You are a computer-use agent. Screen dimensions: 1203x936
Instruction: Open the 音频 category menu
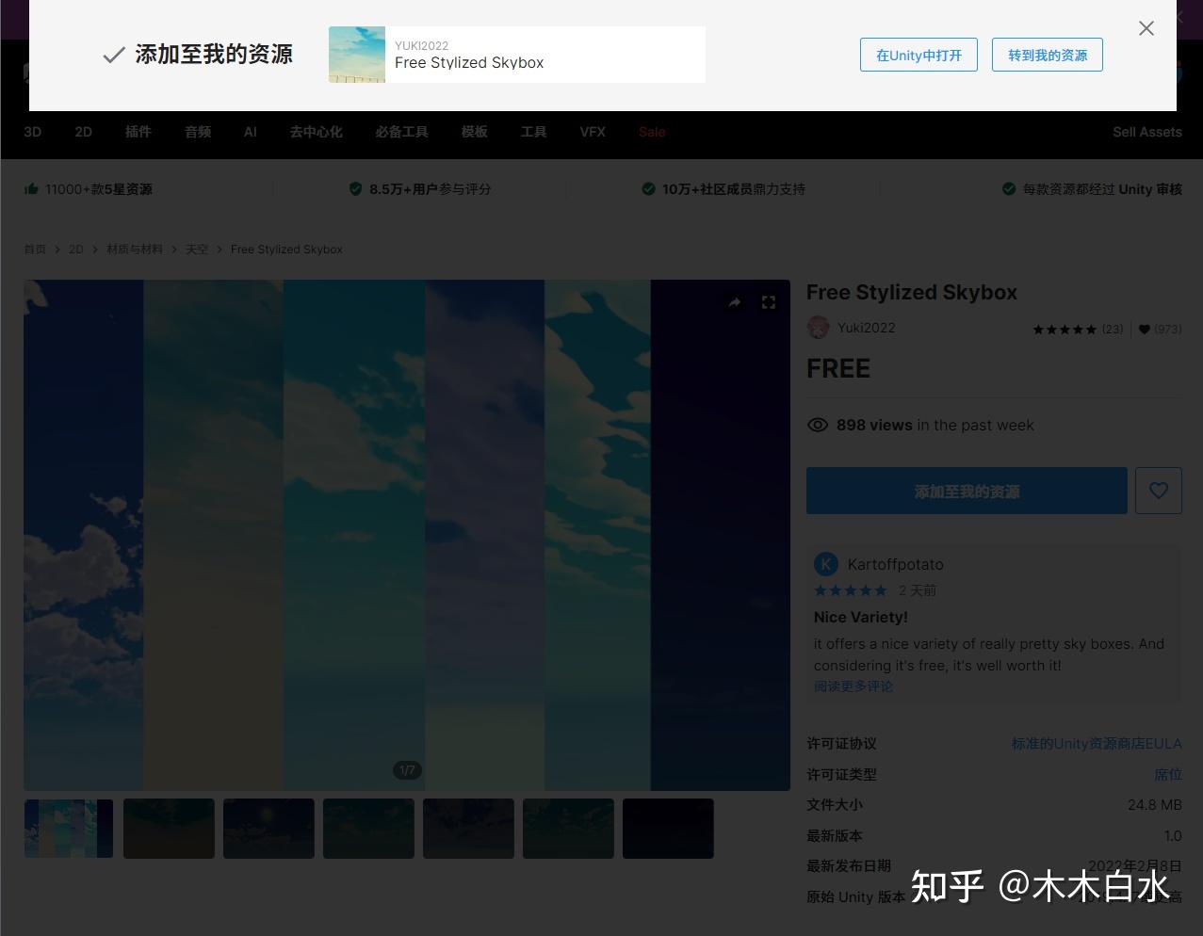[x=197, y=132]
